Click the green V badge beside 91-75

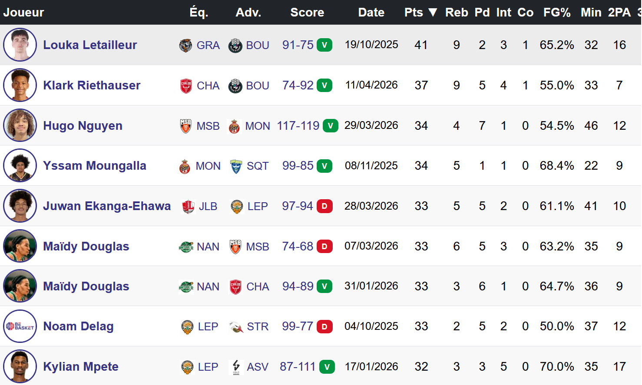pos(324,45)
